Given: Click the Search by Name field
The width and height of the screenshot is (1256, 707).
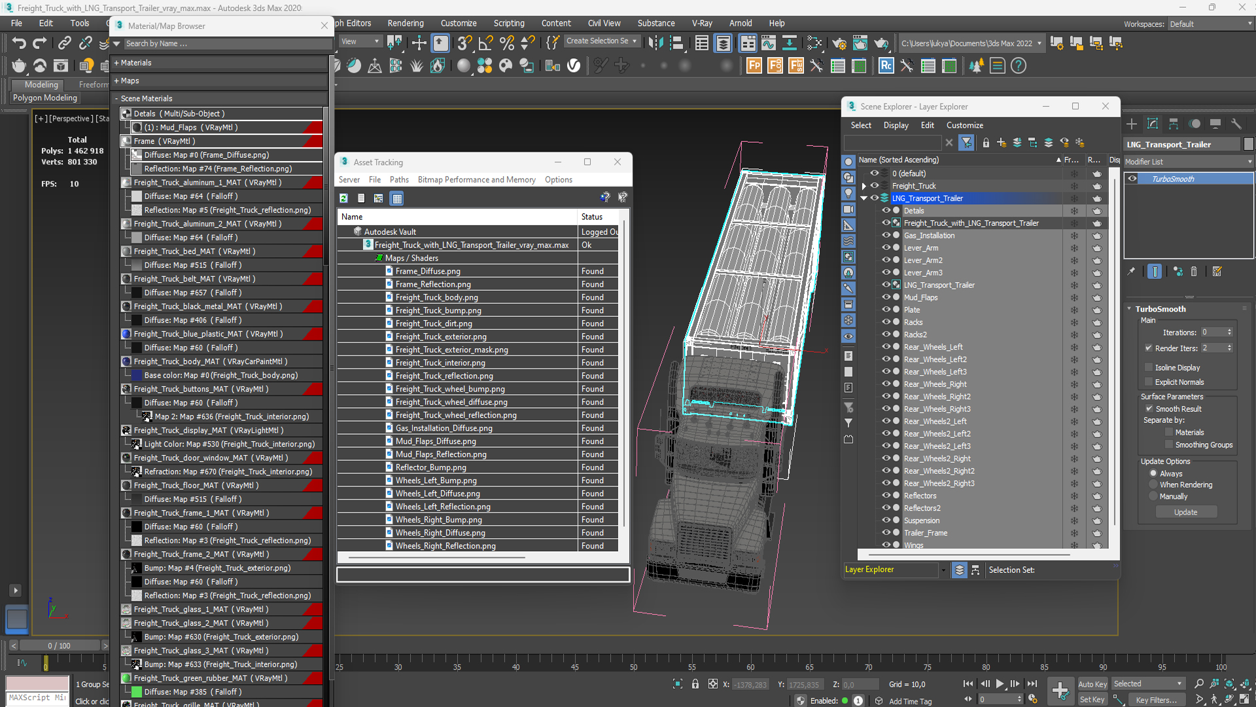Looking at the screenshot, I should tap(222, 43).
